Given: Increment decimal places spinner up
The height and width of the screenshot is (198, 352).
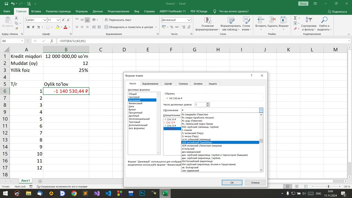Looking at the screenshot, I should point(208,103).
